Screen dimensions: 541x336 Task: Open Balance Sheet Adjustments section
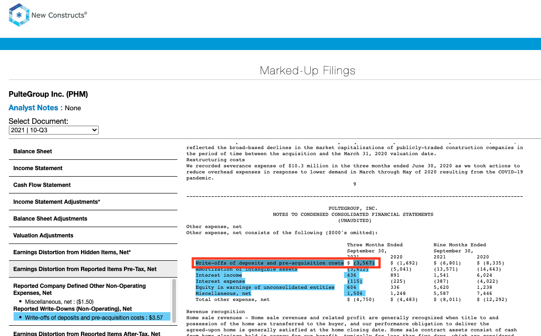(93, 219)
